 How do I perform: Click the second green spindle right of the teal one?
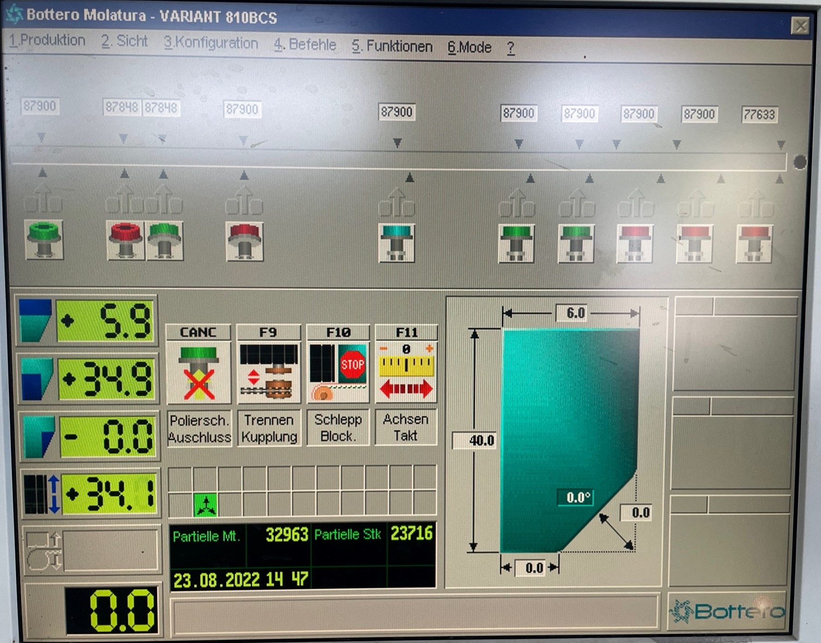(x=576, y=244)
